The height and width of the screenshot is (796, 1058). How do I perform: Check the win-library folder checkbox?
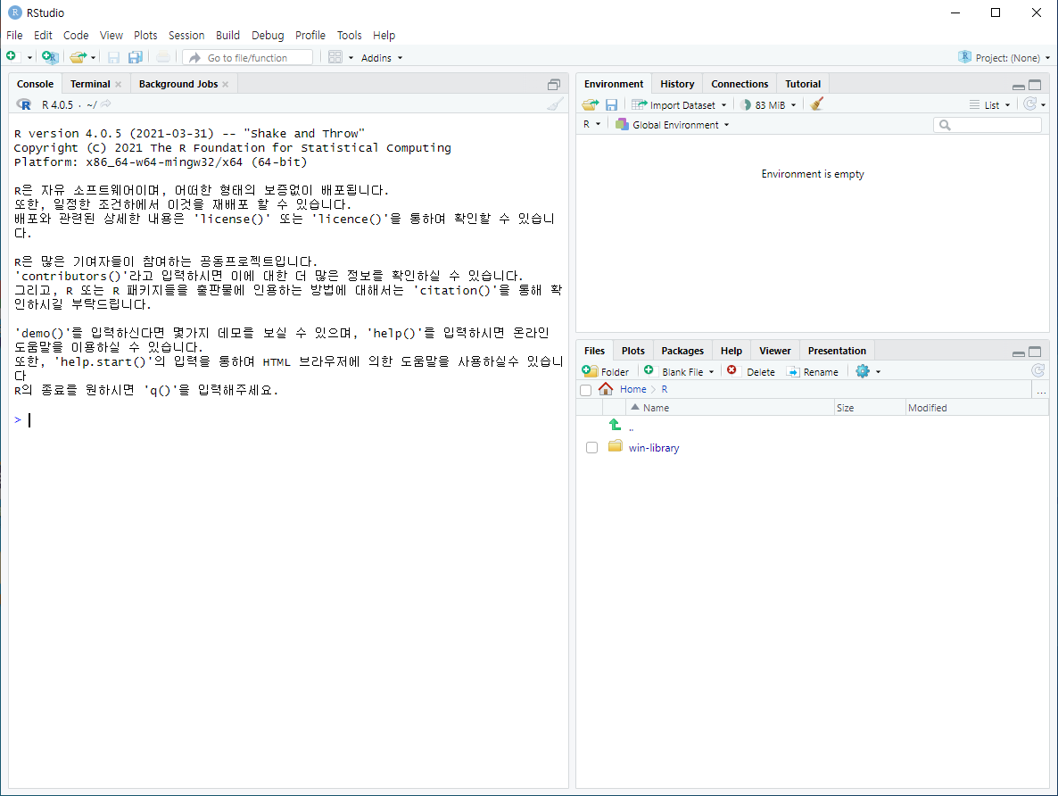[591, 448]
